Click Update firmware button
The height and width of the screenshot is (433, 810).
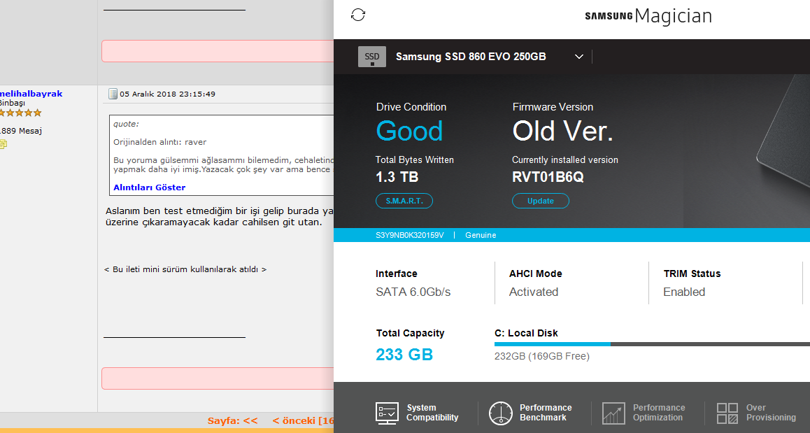pos(540,201)
